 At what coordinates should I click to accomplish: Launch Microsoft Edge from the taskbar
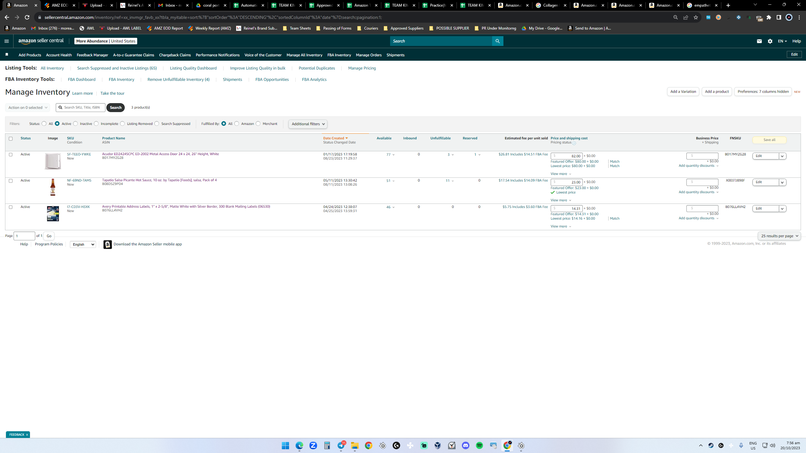[299, 445]
